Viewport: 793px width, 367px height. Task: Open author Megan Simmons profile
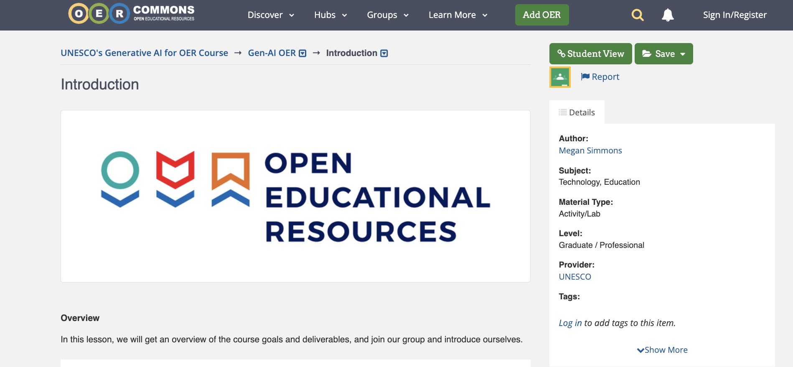click(590, 150)
